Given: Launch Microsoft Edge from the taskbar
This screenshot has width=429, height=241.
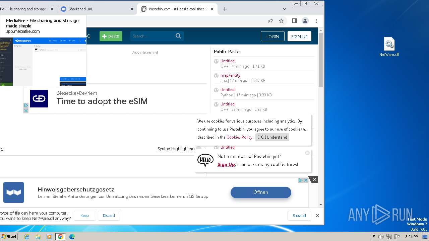Looking at the screenshot, I should pos(72,237).
